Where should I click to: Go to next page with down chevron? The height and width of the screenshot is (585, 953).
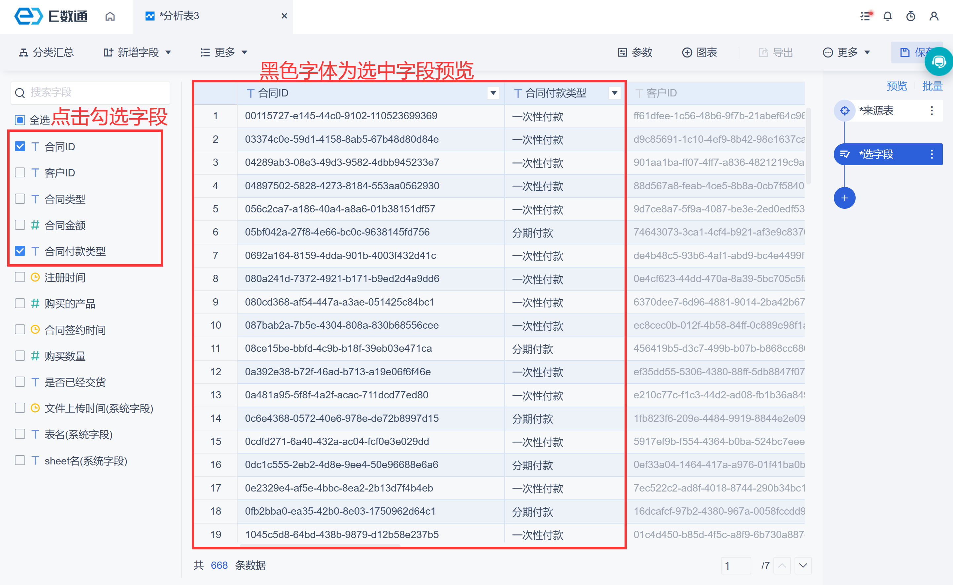coord(803,565)
